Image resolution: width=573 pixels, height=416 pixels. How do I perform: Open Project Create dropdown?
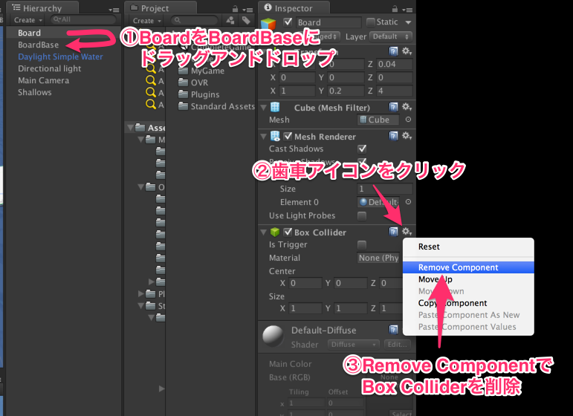147,21
